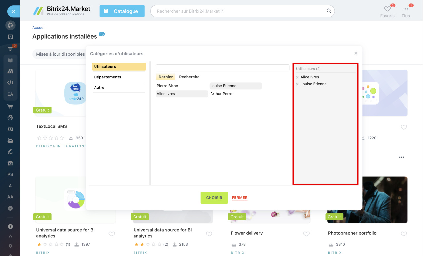This screenshot has width=423, height=256.
Task: Open the TextLocal SMS app title
Action: [x=52, y=126]
